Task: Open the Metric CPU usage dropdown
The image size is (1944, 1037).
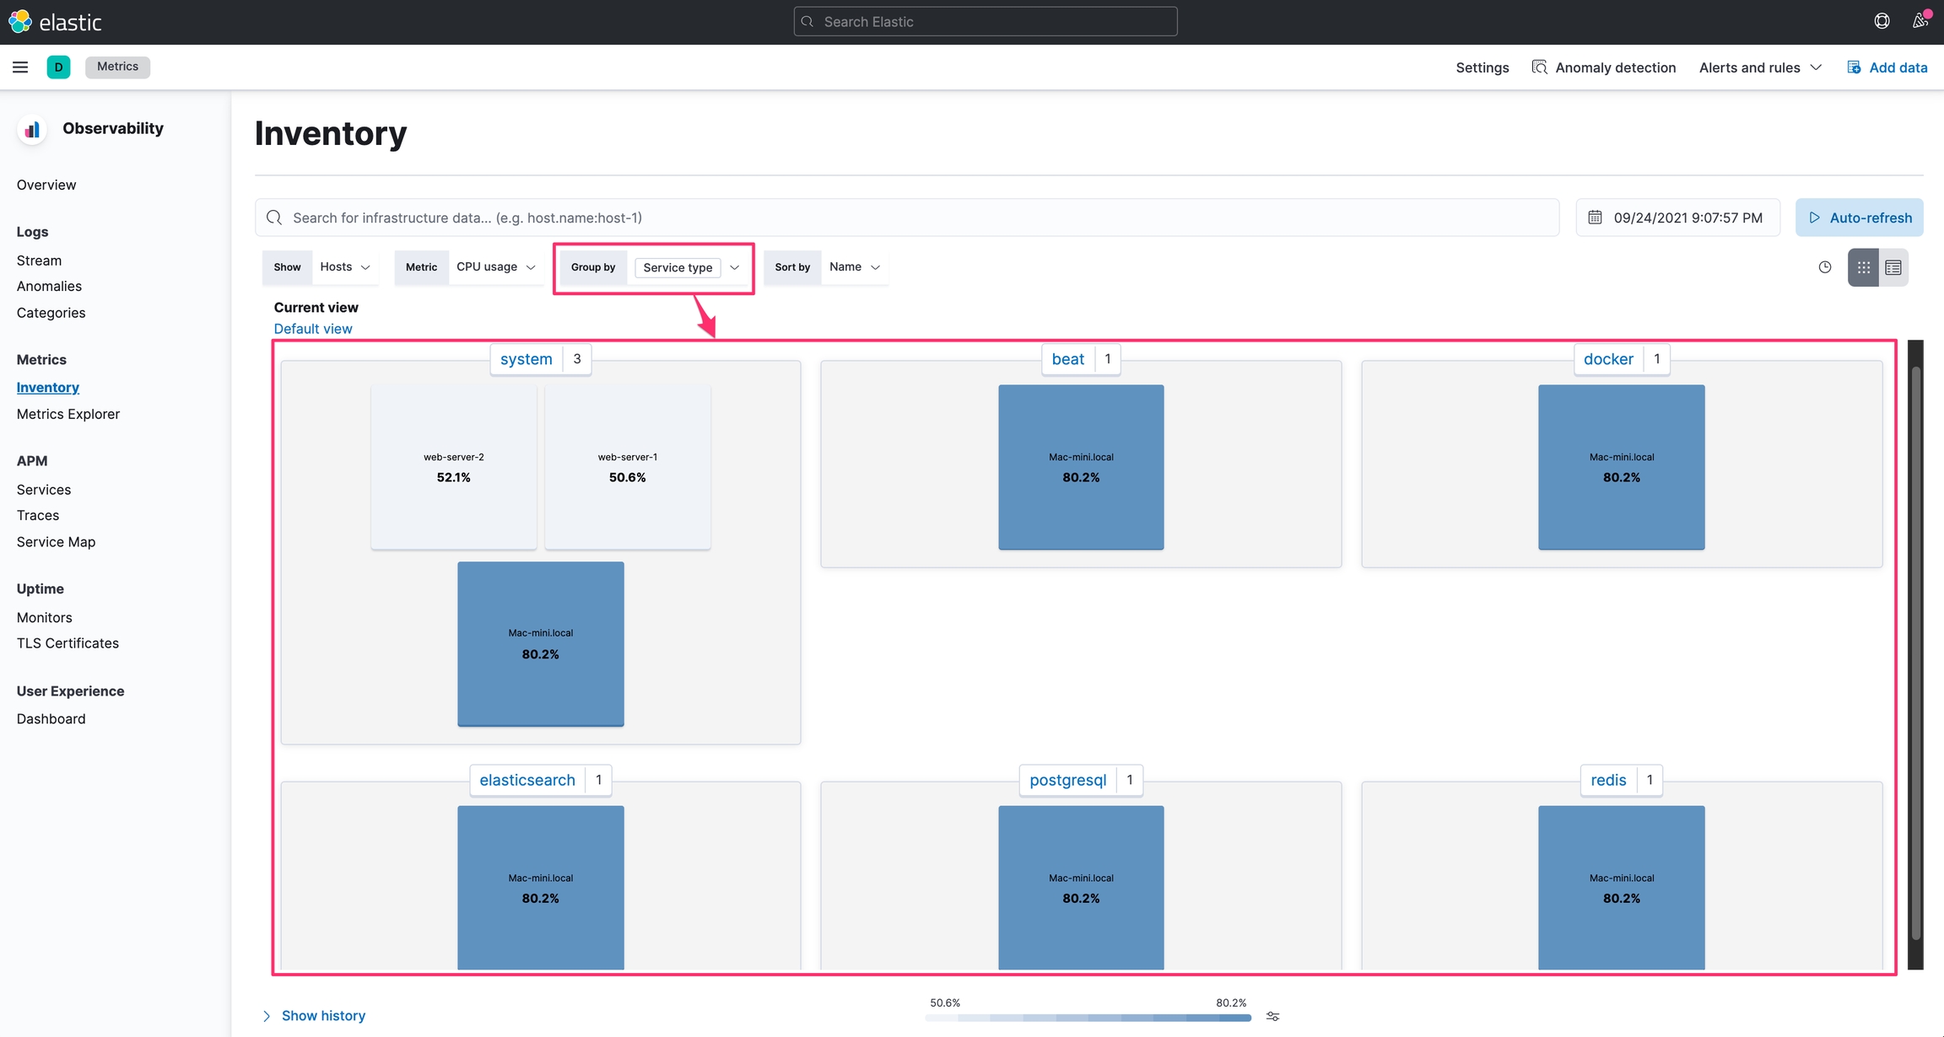Action: 496,266
